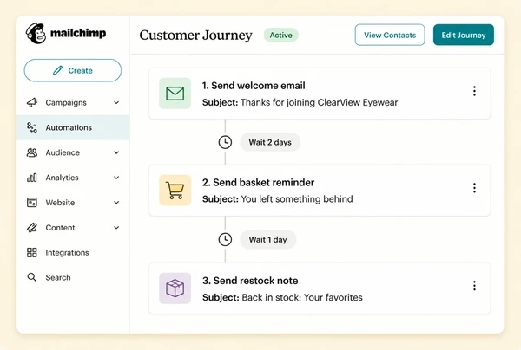This screenshot has height=350, width=521.
Task: Select the '3. Send restock note' title
Action: (250, 281)
